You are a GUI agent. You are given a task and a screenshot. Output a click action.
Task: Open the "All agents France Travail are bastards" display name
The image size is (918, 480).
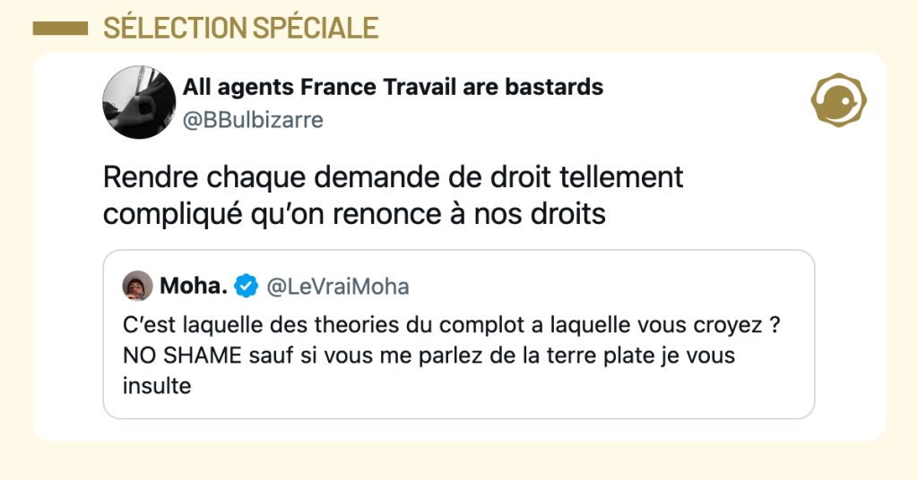point(393,88)
